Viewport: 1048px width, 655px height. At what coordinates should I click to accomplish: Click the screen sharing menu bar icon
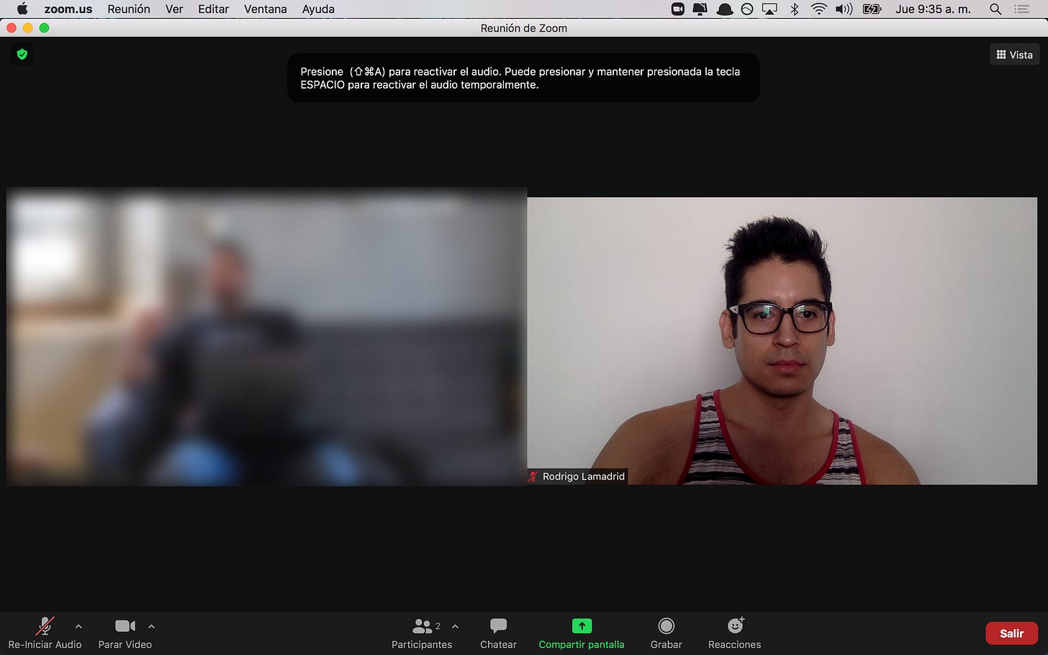[700, 9]
